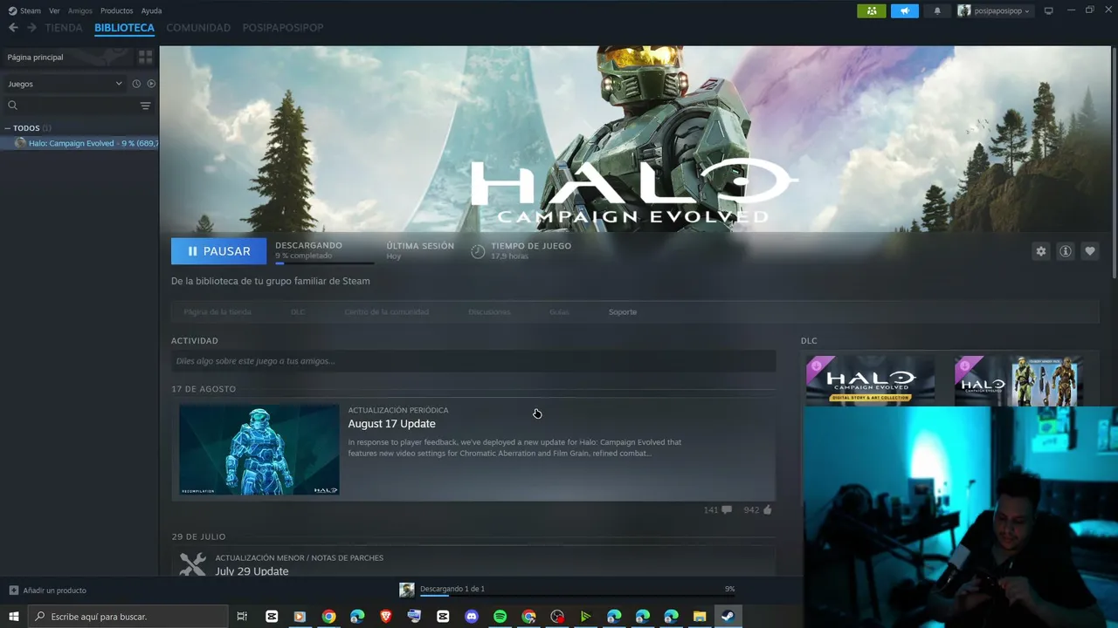Open the POSIPAPOSIPOP profile tab

coord(283,28)
